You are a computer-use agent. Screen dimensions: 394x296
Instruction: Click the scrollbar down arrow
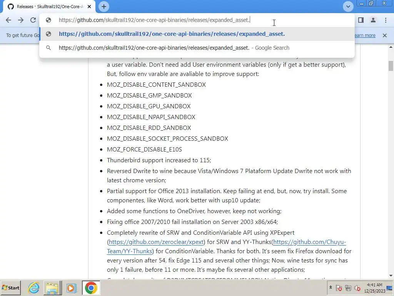pos(391,276)
